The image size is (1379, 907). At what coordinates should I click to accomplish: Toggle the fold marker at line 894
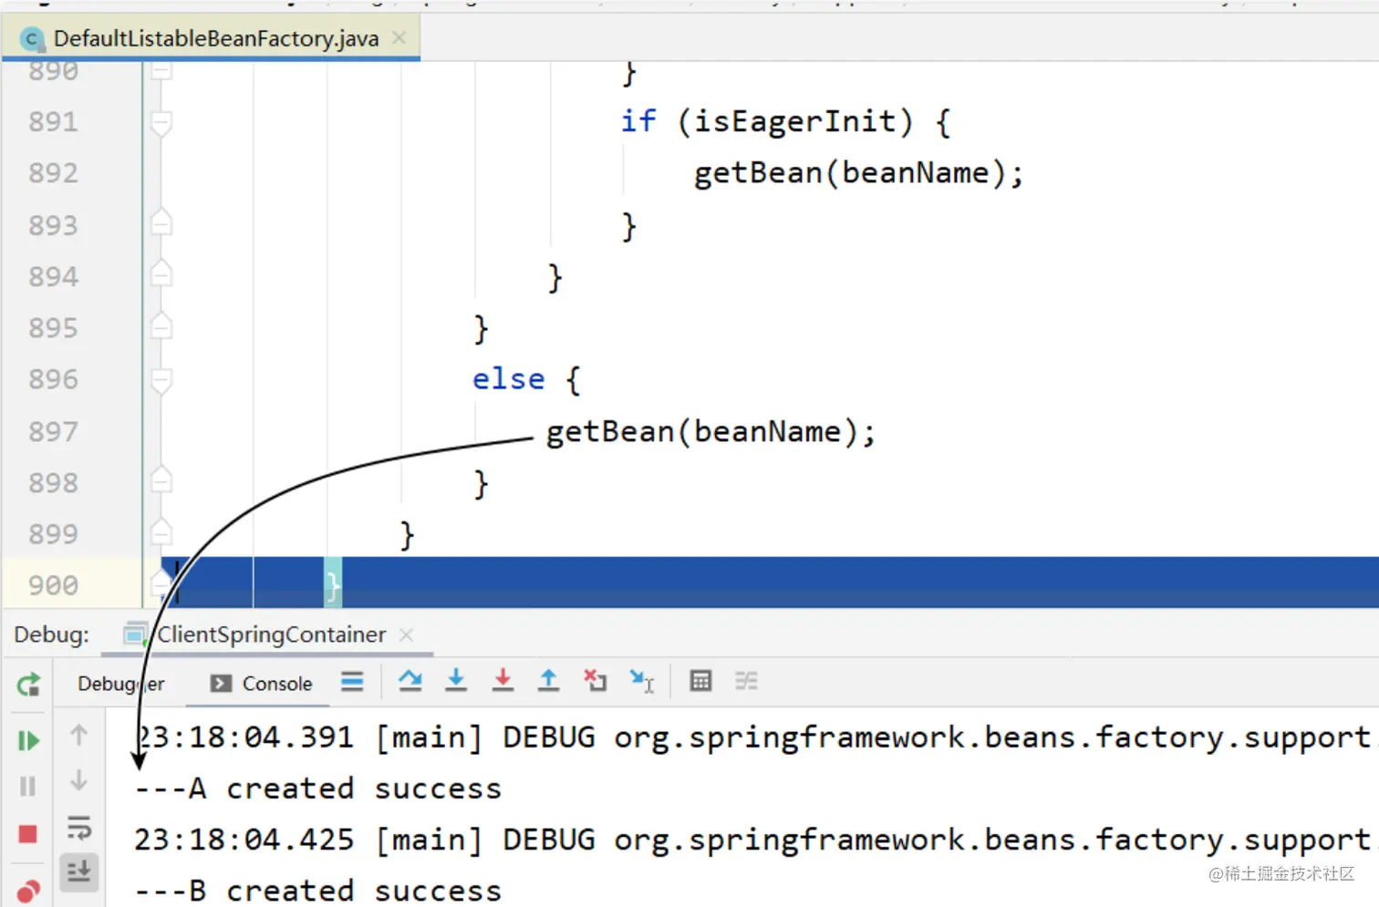click(x=161, y=274)
